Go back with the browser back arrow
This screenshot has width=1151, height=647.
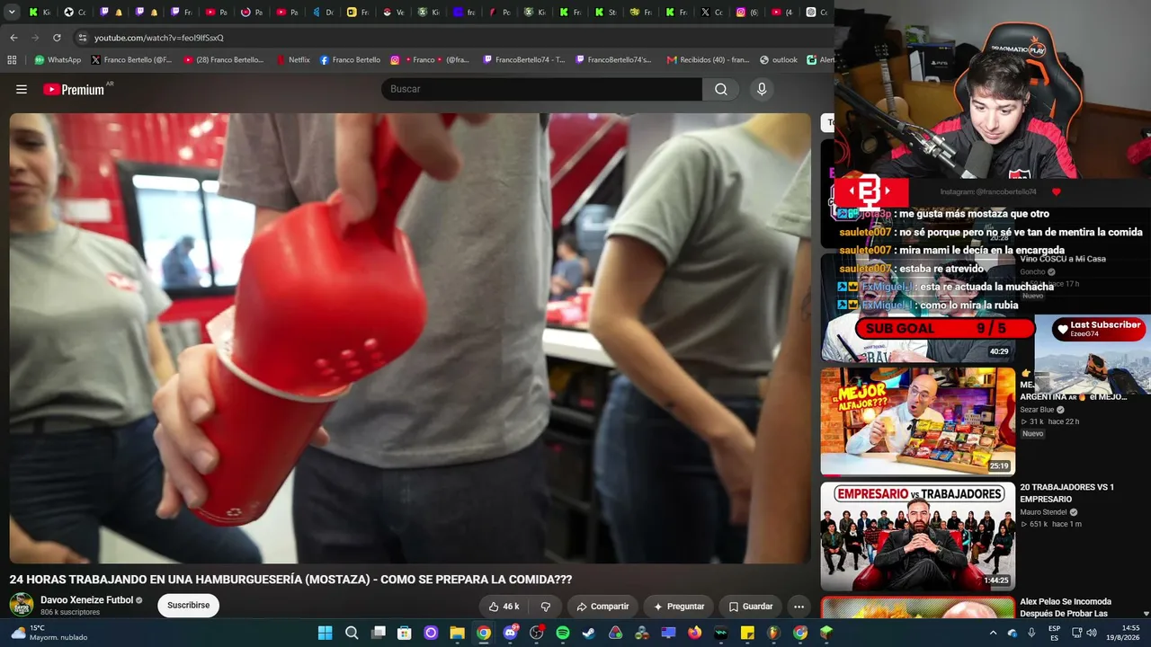point(13,38)
